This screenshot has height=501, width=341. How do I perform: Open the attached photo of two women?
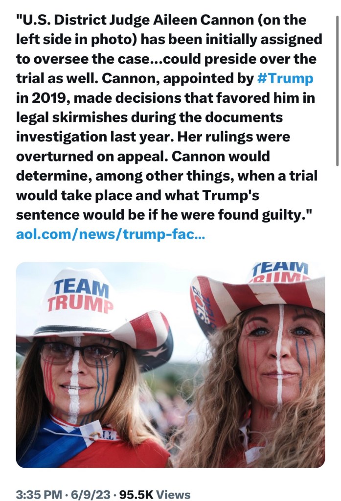pos(170,365)
